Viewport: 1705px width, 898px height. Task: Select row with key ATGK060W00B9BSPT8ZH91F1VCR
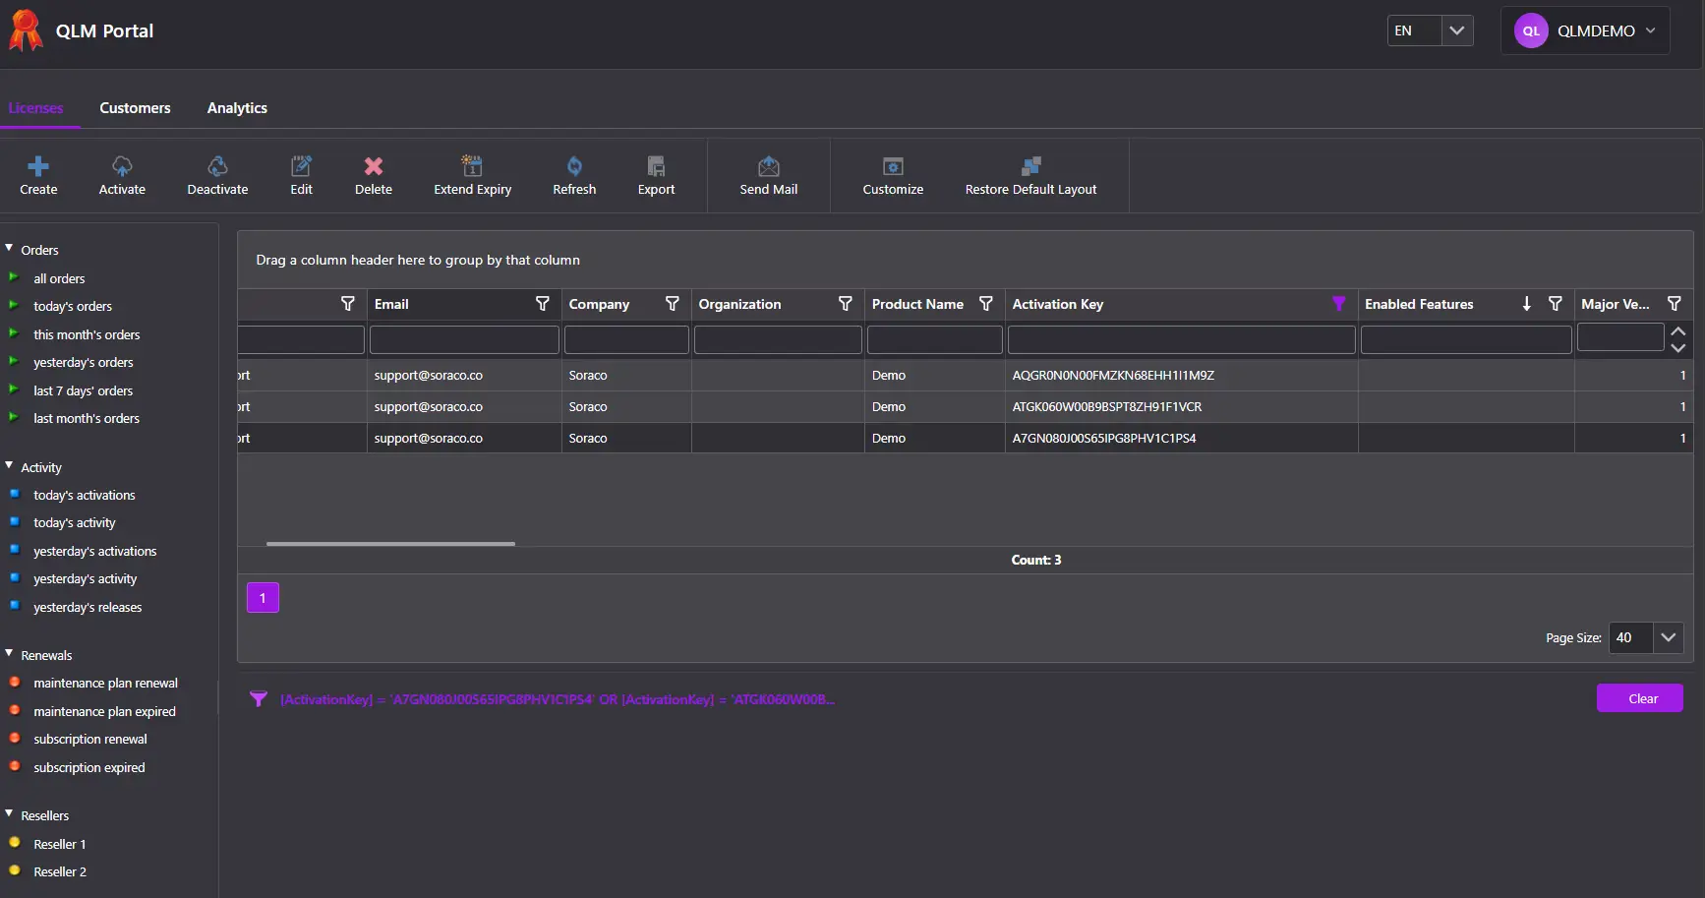965,406
